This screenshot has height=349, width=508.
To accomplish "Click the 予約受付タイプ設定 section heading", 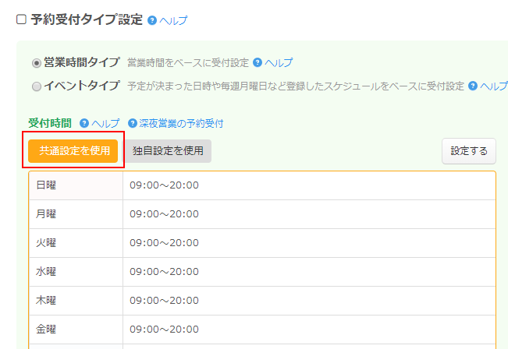I will click(87, 20).
